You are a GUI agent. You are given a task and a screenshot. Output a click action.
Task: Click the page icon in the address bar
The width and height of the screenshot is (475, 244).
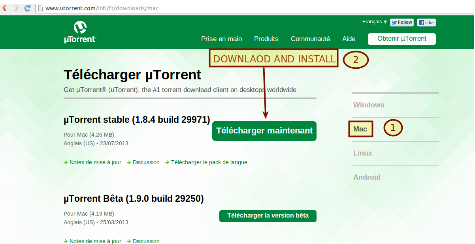coord(40,8)
